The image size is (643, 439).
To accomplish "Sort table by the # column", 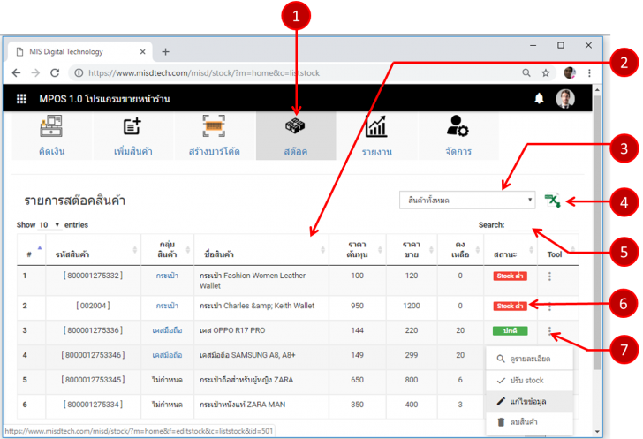I will tap(31, 250).
